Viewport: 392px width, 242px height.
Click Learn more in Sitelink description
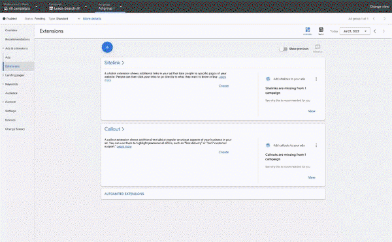click(222, 77)
